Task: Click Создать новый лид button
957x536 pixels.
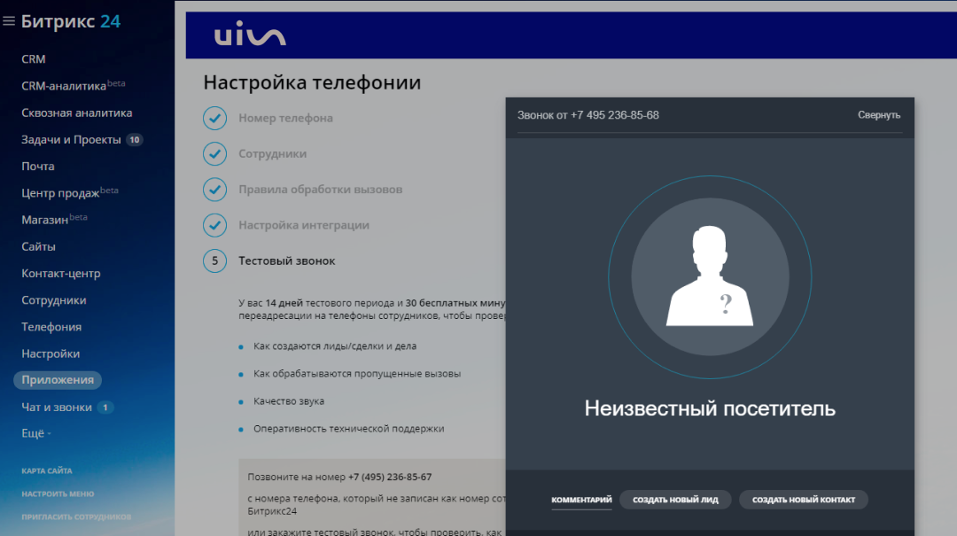Action: coord(675,500)
